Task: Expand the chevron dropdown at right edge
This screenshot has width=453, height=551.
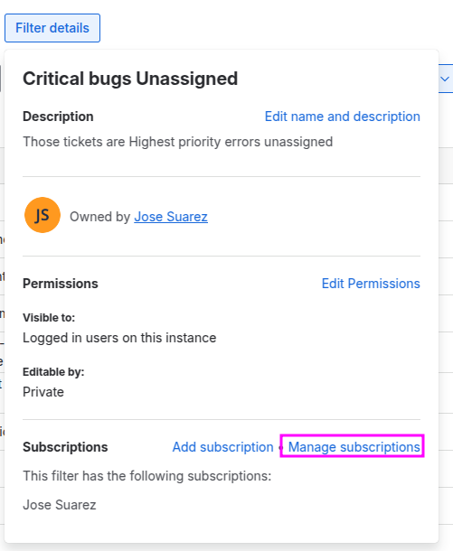Action: pyautogui.click(x=445, y=79)
